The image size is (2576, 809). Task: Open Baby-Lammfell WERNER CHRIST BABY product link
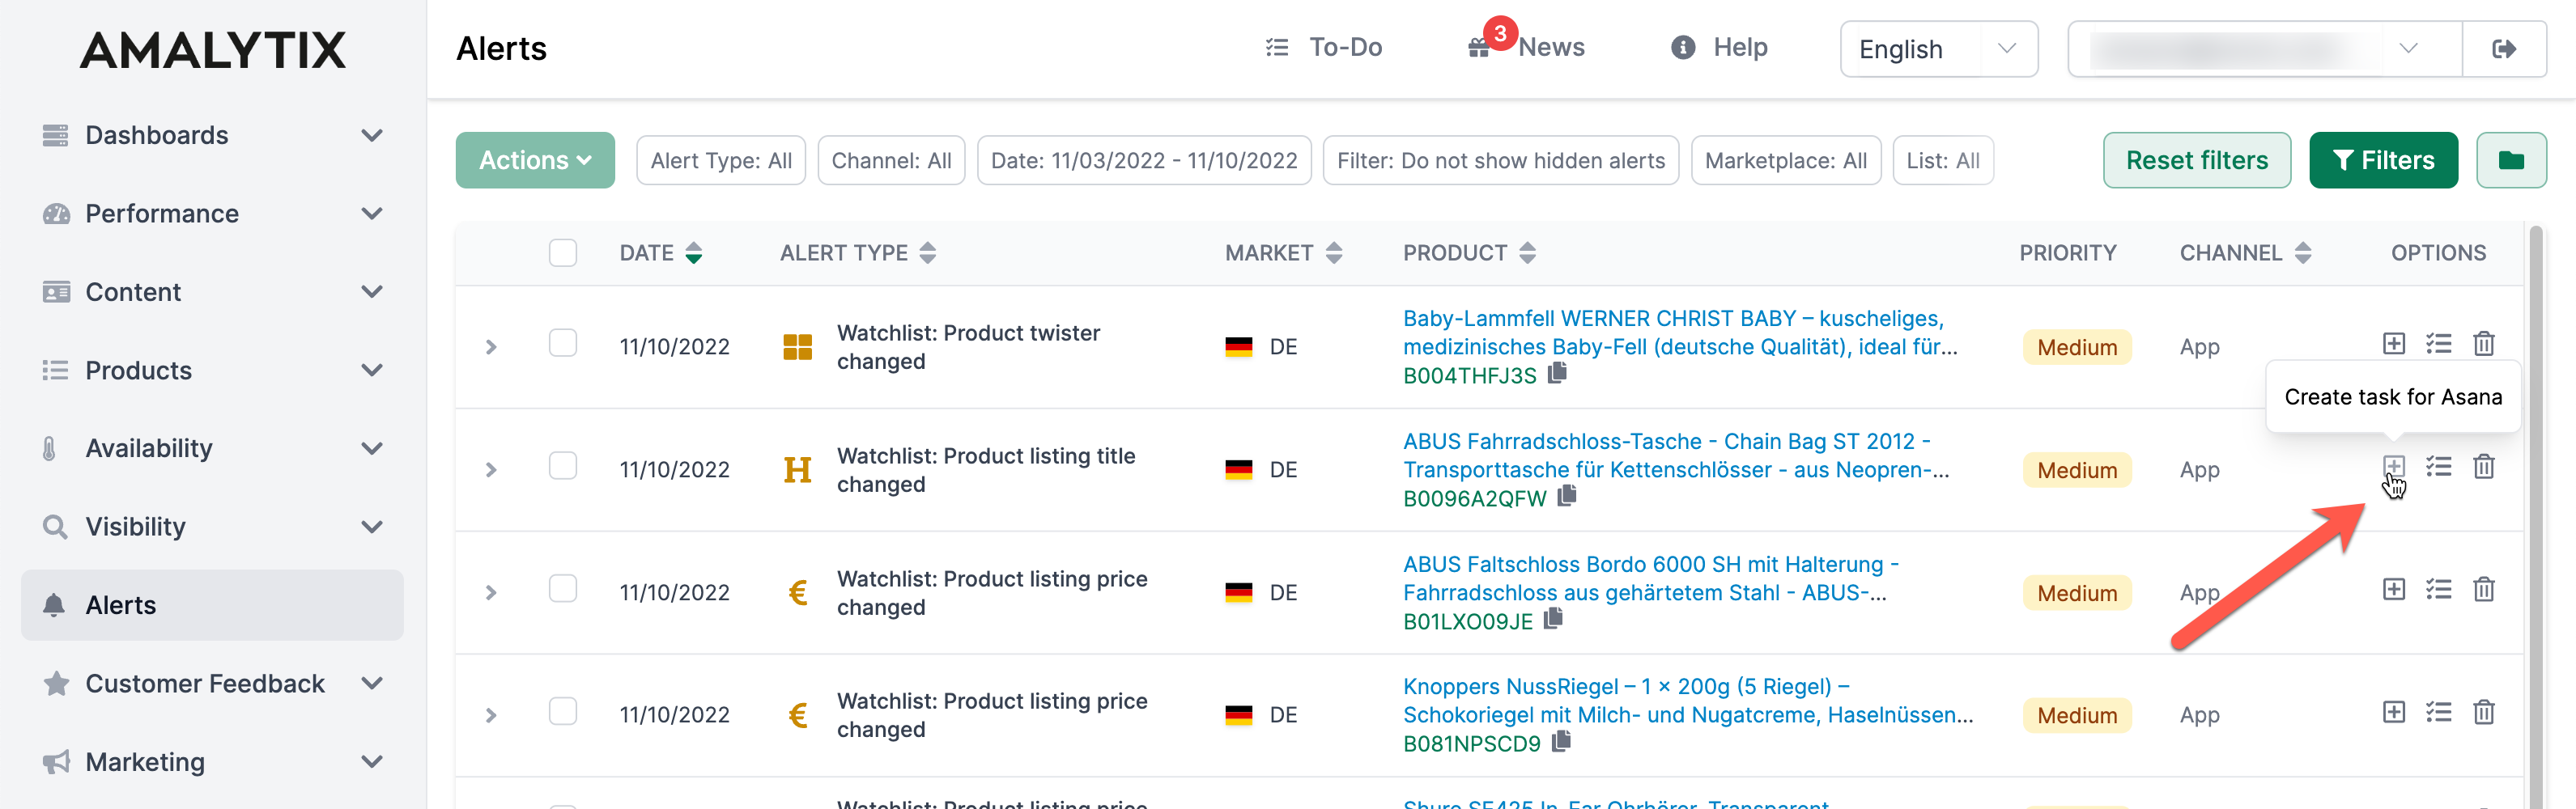pos(1680,332)
